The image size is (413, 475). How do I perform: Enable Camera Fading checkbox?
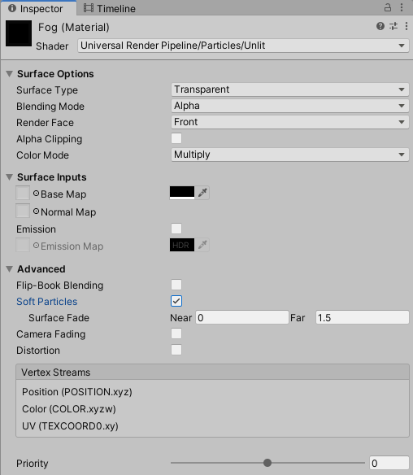pyautogui.click(x=176, y=333)
